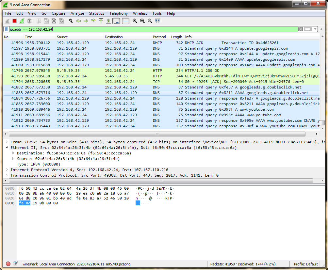The height and width of the screenshot is (270, 328).
Task: Sort by Length column header
Action: coord(176,37)
